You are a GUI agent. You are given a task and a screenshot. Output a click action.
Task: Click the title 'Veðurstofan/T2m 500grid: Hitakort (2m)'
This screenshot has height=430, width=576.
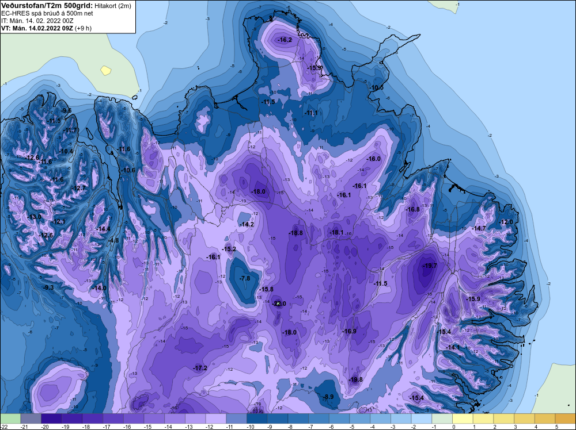pos(66,6)
